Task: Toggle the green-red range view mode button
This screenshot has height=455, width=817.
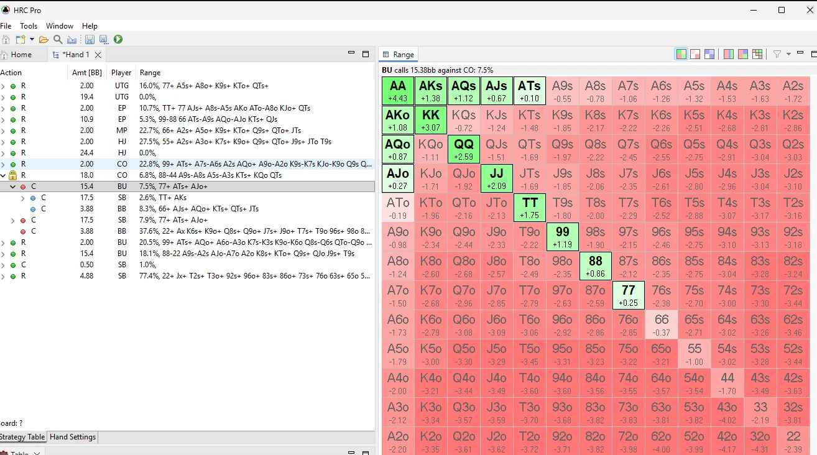Action: (681, 54)
